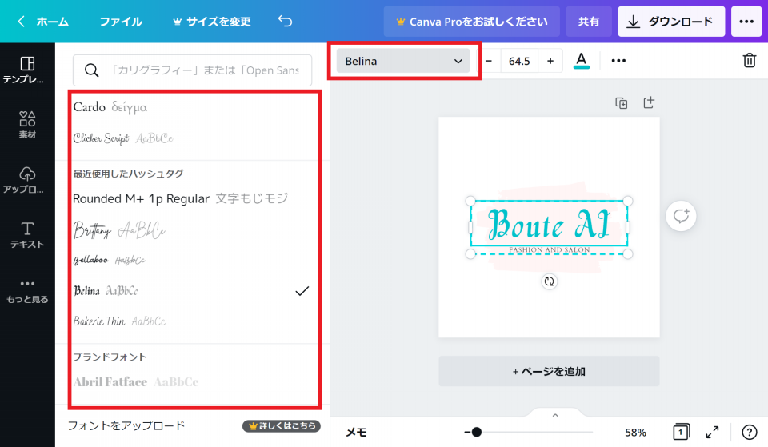This screenshot has height=447, width=768.
Task: Click the duplicate page icon
Action: pos(621,102)
